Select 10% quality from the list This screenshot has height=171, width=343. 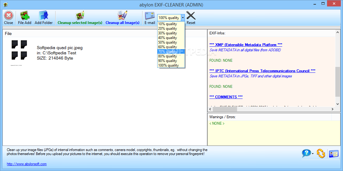[171, 24]
